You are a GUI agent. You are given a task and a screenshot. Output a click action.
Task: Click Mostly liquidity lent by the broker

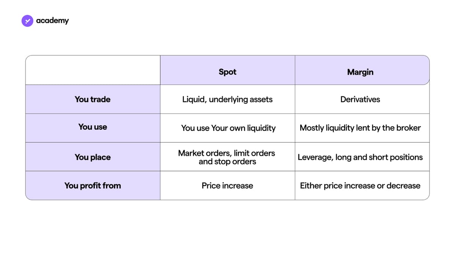(x=360, y=128)
